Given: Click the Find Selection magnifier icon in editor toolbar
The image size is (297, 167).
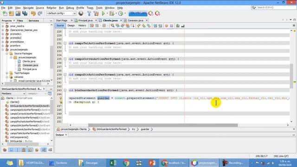Looking at the screenshot, I should point(112,26).
